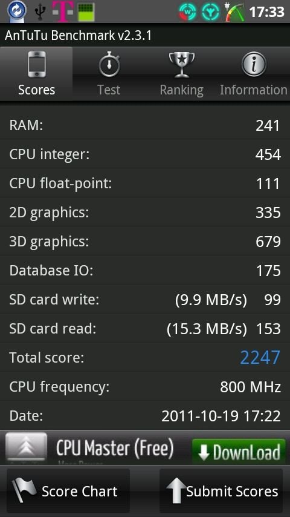Open the Ranking trophy tab

181,74
